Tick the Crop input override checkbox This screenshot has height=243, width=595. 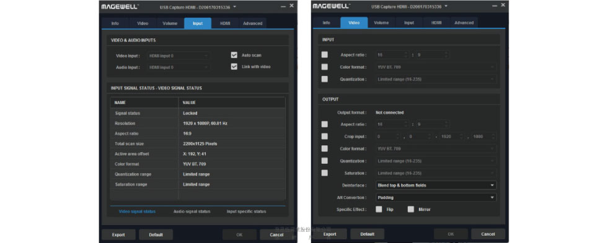click(x=324, y=137)
